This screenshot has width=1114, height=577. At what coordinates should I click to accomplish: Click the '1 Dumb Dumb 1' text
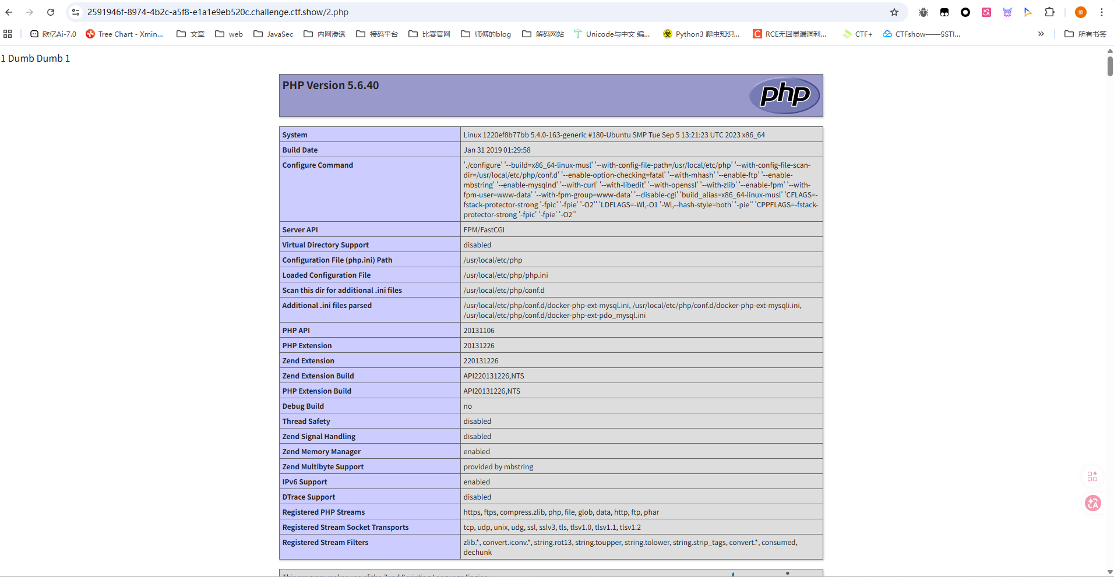pos(36,58)
